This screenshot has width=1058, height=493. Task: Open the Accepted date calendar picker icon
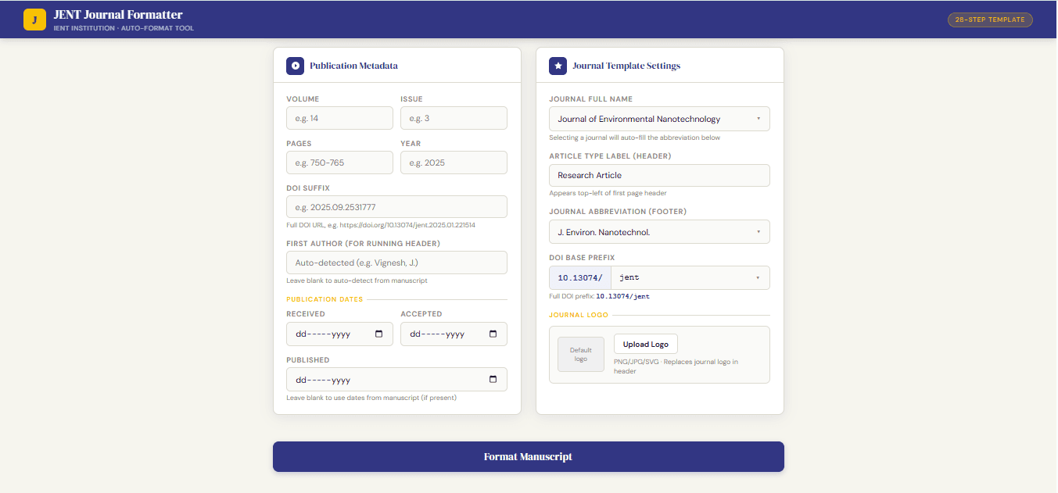[x=493, y=334]
